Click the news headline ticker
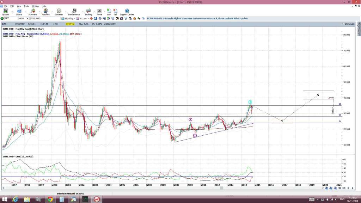Screen dimensions: 361x203 (x=197, y=18)
